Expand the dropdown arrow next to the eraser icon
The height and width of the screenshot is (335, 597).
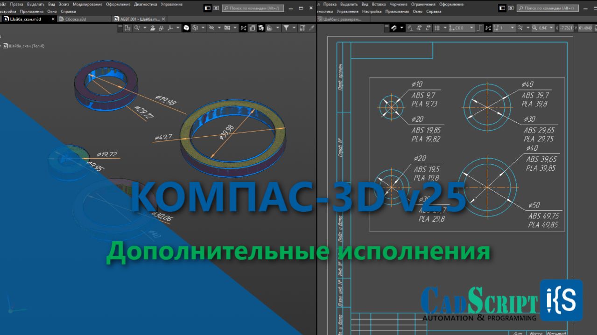point(402,28)
